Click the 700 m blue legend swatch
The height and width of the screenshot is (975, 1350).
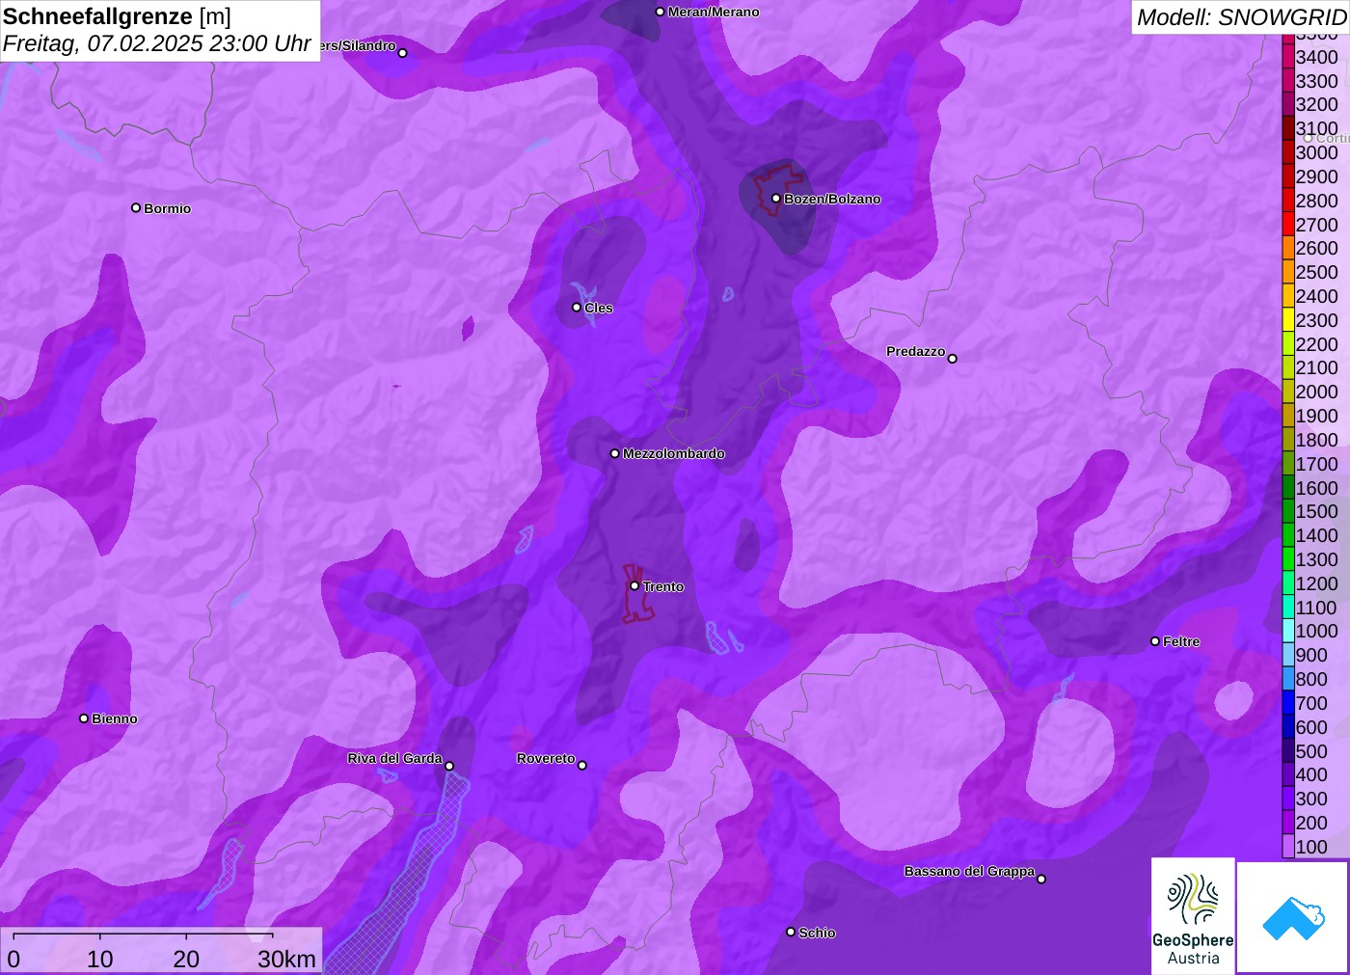coord(1288,703)
